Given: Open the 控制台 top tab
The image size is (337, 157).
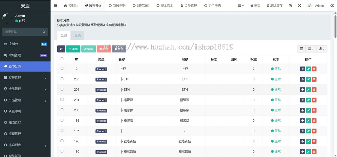Looking at the screenshot, I should [x=71, y=6].
